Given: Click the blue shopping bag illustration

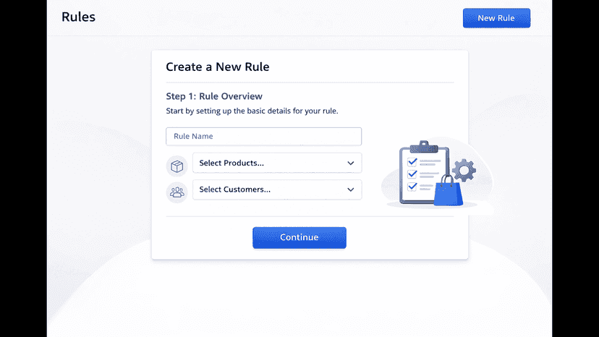Looking at the screenshot, I should click(x=449, y=191).
